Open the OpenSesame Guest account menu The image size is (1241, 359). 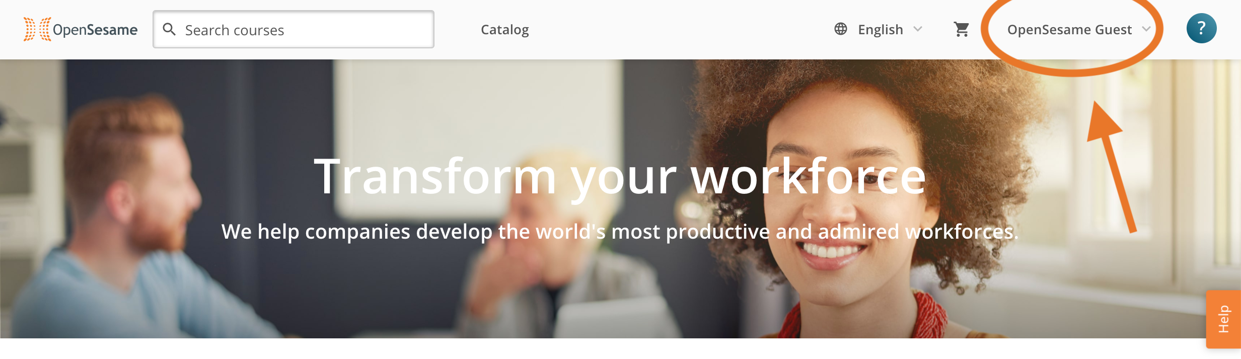[1078, 29]
